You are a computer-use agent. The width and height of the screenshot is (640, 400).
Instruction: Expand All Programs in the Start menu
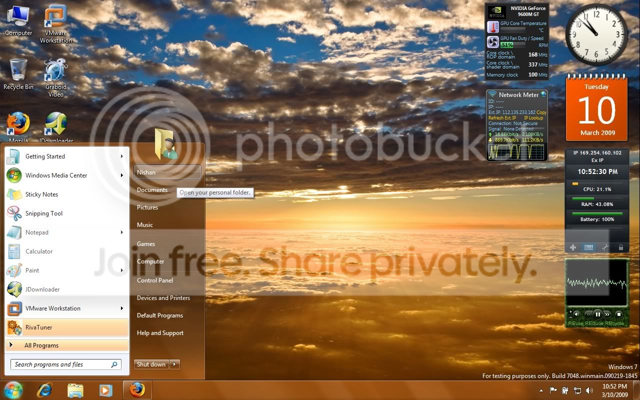[x=67, y=345]
